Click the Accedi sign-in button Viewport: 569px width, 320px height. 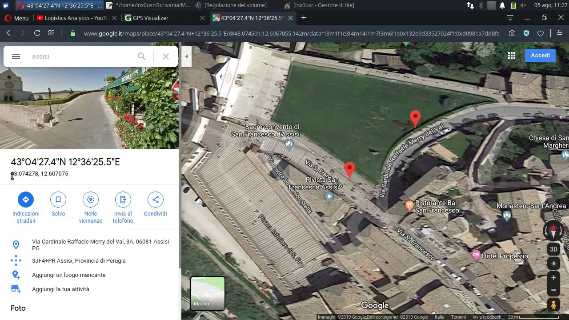click(x=540, y=56)
